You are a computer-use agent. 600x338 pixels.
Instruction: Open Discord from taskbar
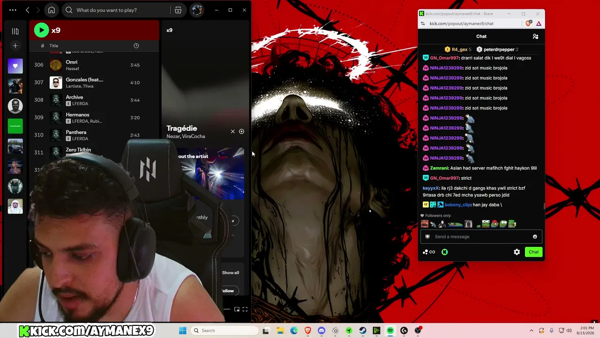(x=321, y=330)
